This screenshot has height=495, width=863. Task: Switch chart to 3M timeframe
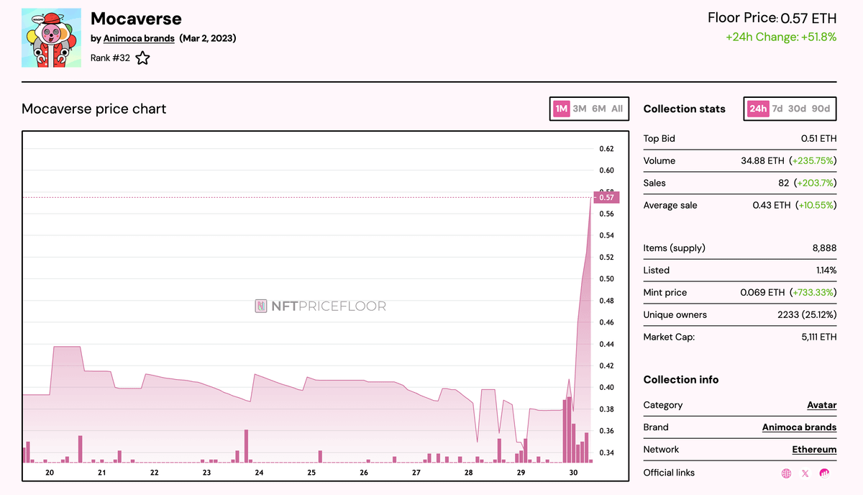coord(580,109)
